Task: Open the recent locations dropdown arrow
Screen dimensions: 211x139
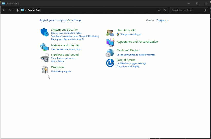Action: click(14, 10)
